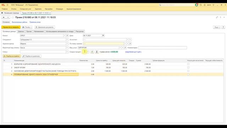Image resolution: width=227 pixels, height=128 pixels.
Task: Click the Подбор из прайса button
Action: click(x=12, y=56)
